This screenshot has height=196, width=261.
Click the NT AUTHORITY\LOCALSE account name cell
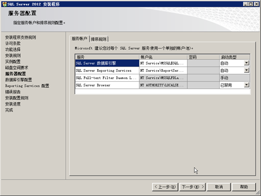point(163,85)
